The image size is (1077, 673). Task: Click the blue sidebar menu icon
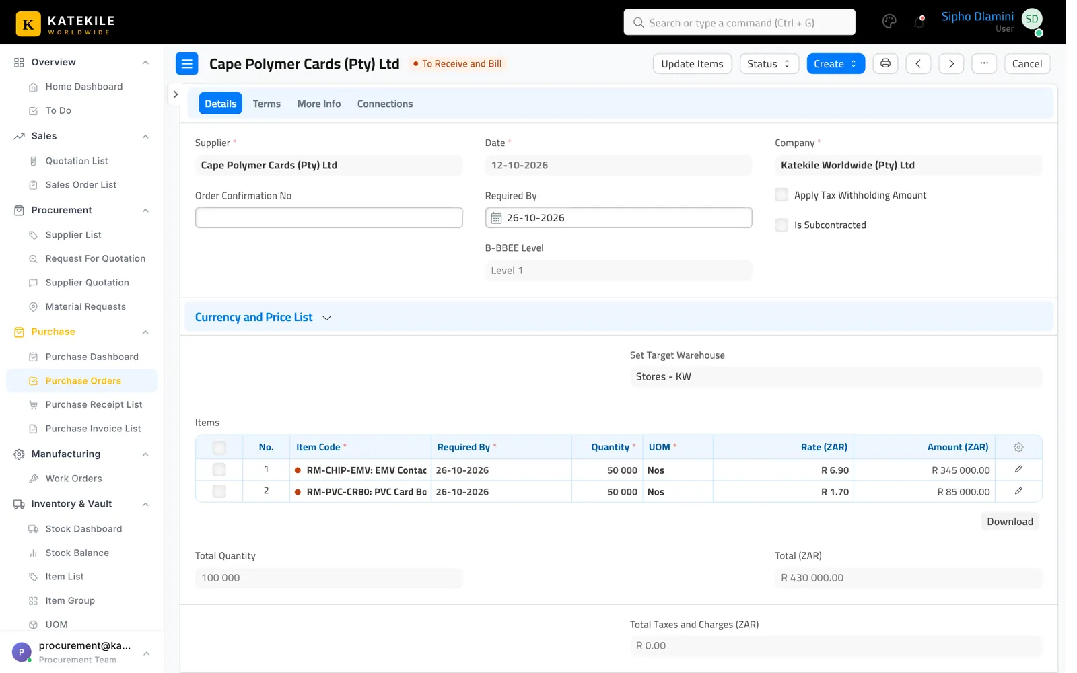[187, 63]
